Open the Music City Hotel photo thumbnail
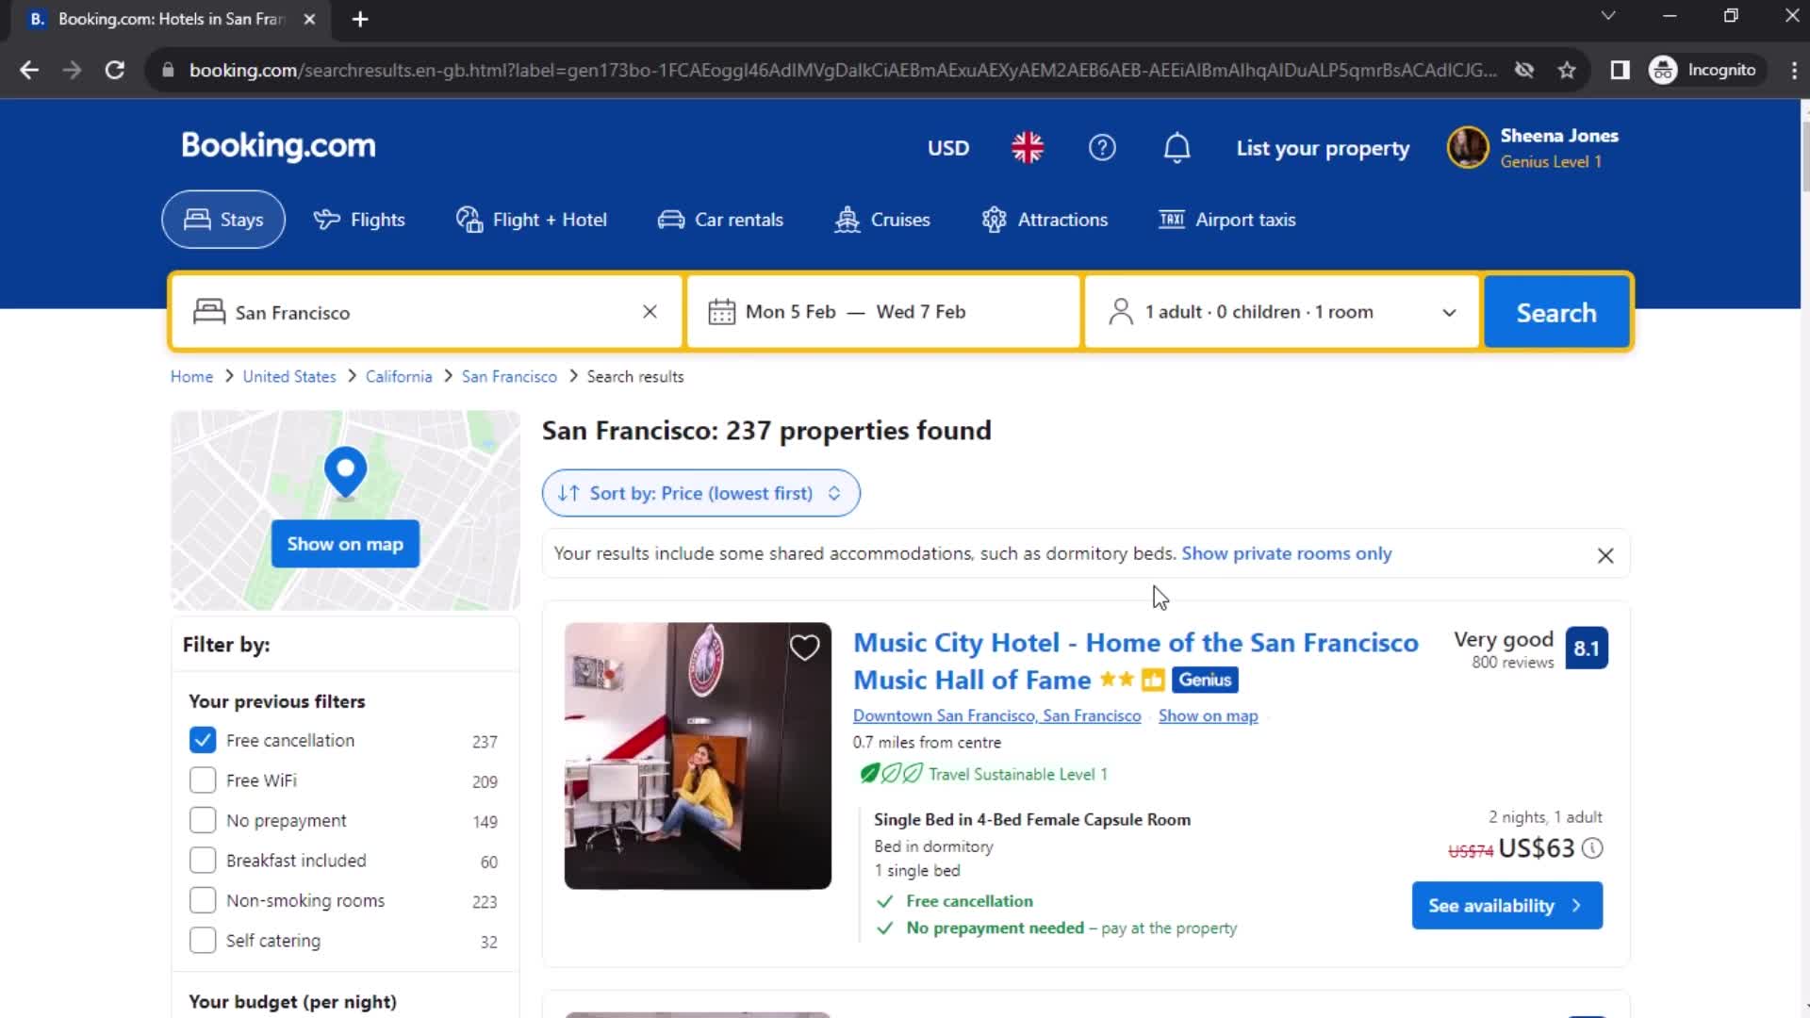Image resolution: width=1810 pixels, height=1018 pixels. (x=698, y=756)
